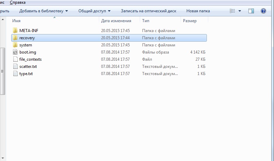Toggle the preview pane icon
Screen dimensions: 274x161
251,11
